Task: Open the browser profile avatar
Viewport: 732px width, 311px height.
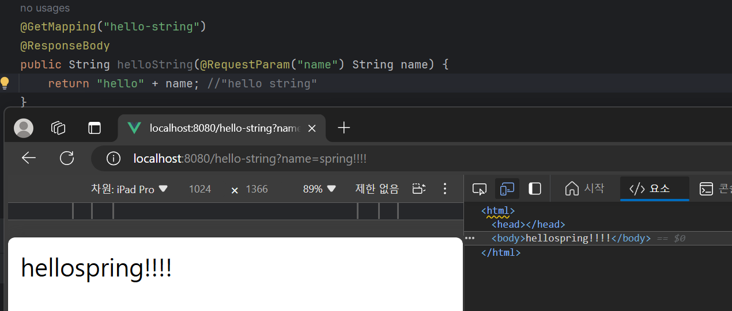Action: [24, 128]
